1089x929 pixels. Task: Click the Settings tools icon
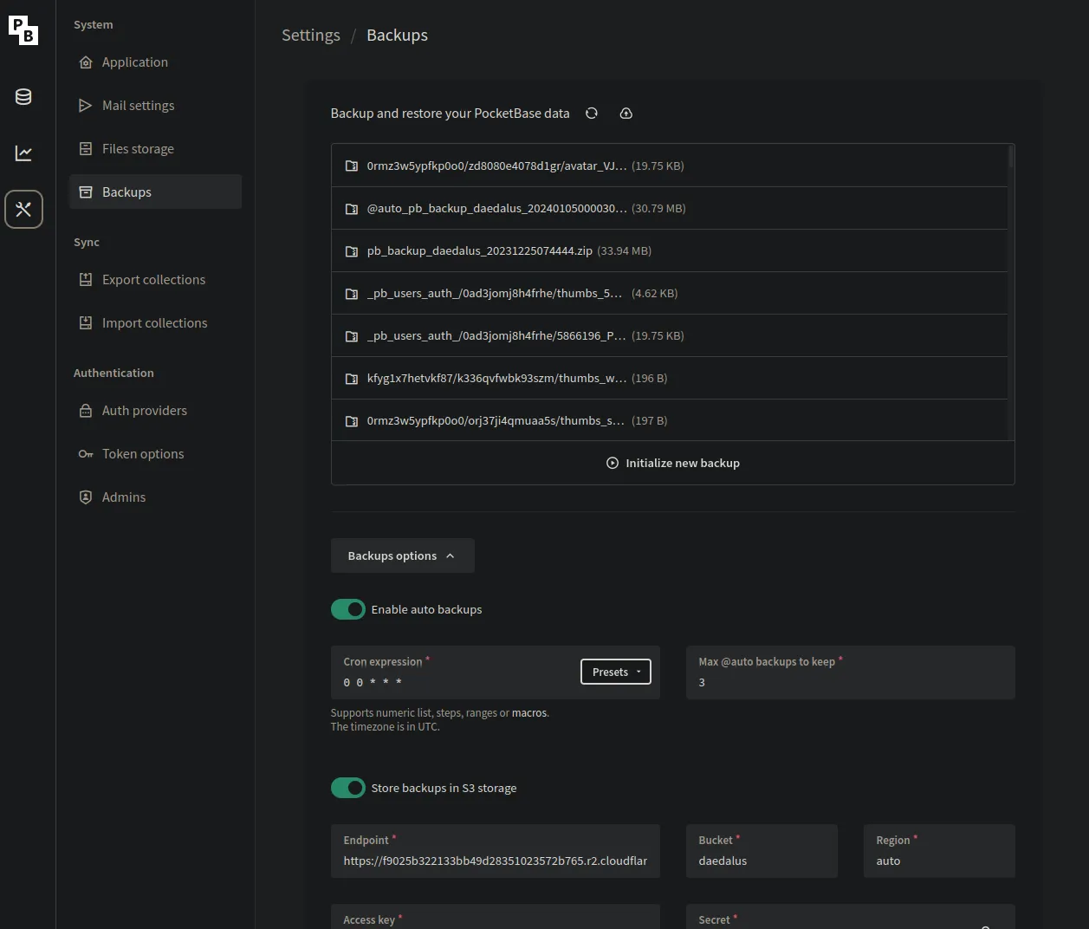tap(23, 210)
